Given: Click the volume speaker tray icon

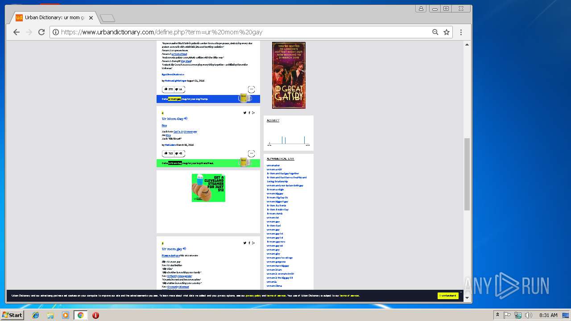Looking at the screenshot, I should point(529,315).
